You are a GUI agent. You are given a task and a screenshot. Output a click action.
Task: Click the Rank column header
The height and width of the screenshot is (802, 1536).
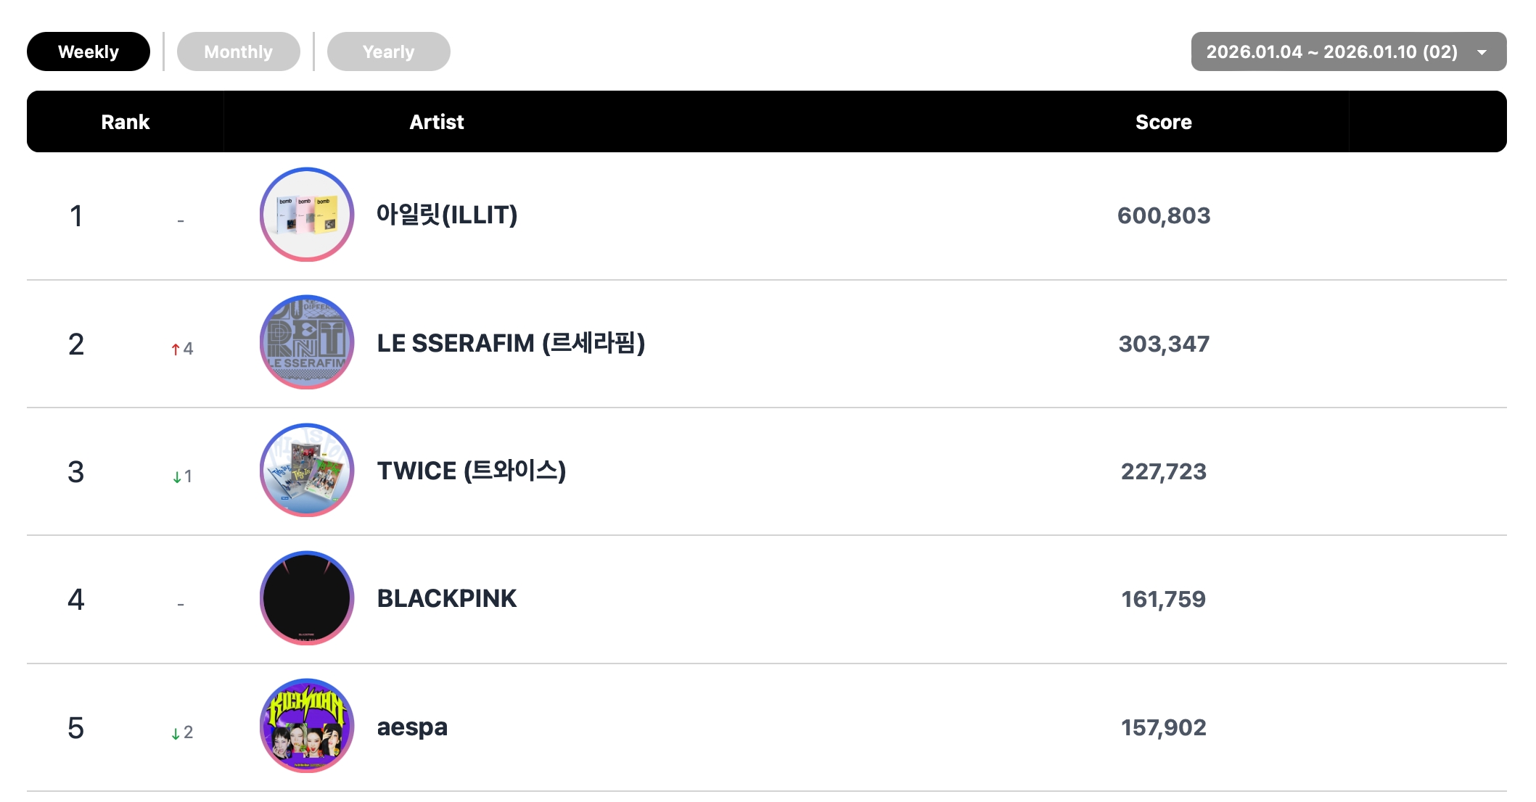point(125,122)
